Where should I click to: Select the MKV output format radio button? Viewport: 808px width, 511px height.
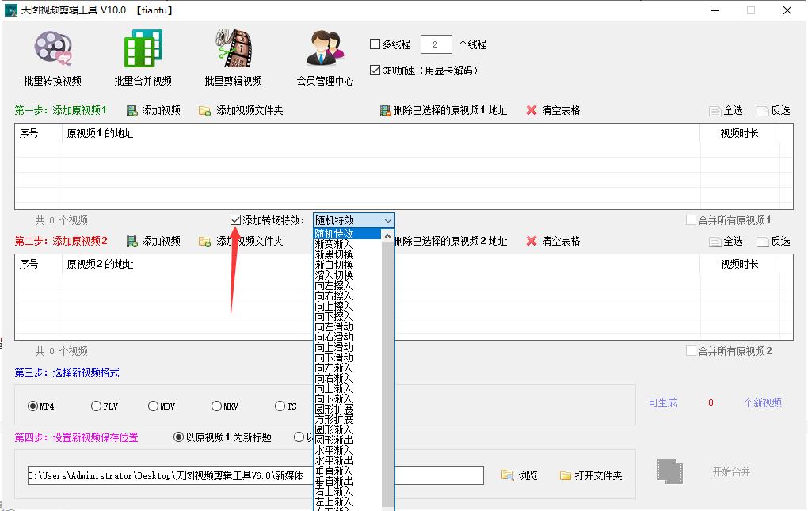[x=217, y=406]
